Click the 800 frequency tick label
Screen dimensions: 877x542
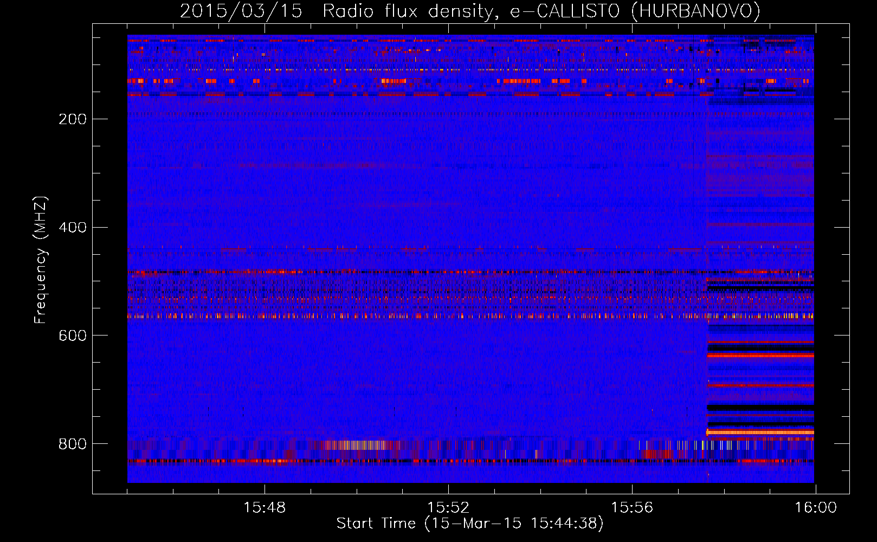tap(73, 444)
